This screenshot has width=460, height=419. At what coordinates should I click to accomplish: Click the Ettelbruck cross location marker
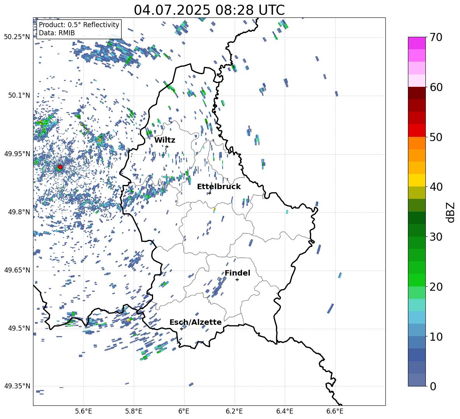pyautogui.click(x=209, y=193)
